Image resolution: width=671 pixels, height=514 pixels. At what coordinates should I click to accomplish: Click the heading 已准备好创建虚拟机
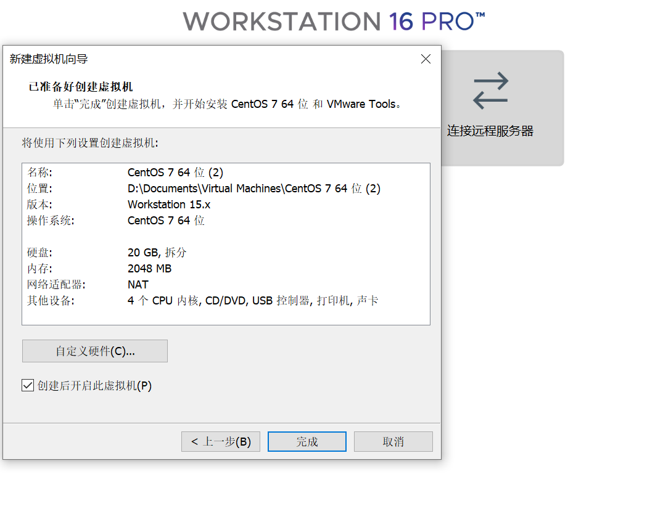coord(80,87)
